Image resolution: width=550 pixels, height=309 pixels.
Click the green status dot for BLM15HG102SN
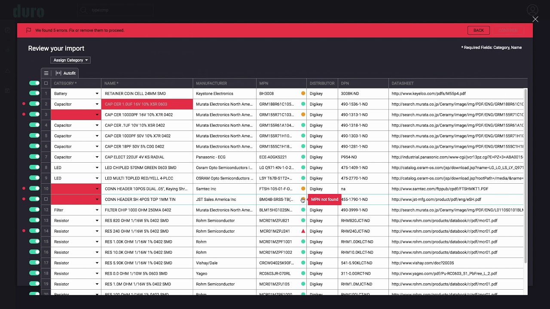click(x=303, y=210)
